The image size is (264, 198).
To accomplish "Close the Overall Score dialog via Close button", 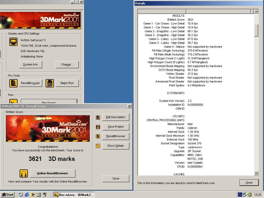I will 116,178.
